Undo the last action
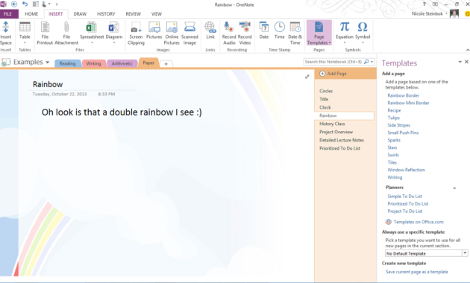The height and width of the screenshot is (283, 470). coord(25,4)
